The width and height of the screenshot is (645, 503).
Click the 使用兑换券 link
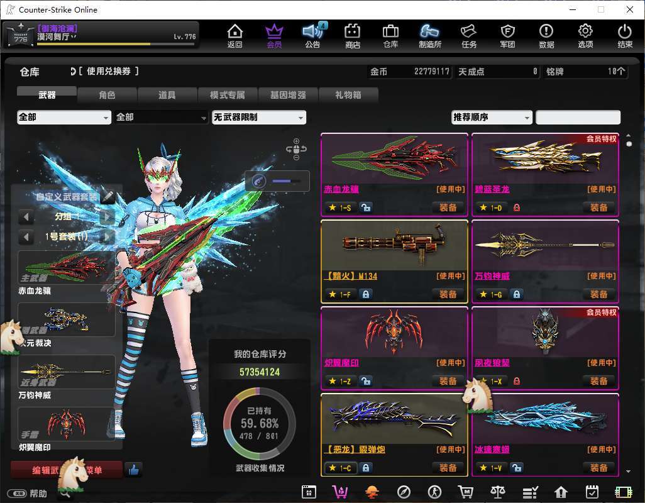108,71
